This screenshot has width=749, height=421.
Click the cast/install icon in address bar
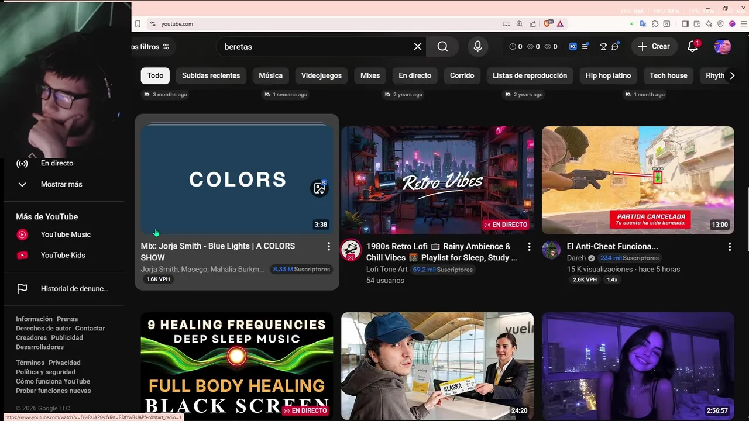pos(506,24)
